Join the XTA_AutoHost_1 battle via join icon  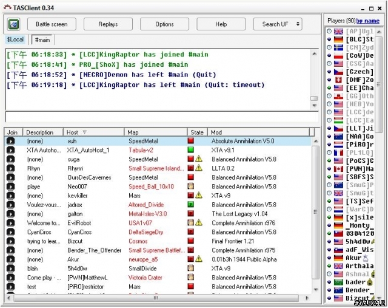[x=11, y=150]
